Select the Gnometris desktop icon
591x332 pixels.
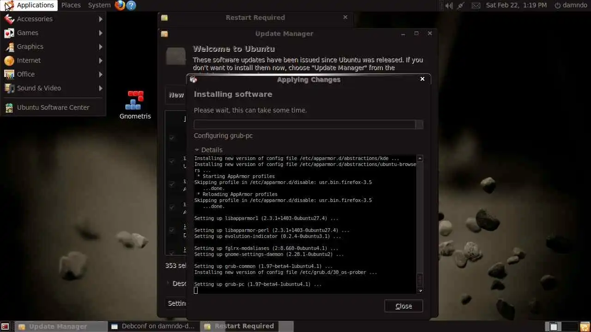[135, 105]
